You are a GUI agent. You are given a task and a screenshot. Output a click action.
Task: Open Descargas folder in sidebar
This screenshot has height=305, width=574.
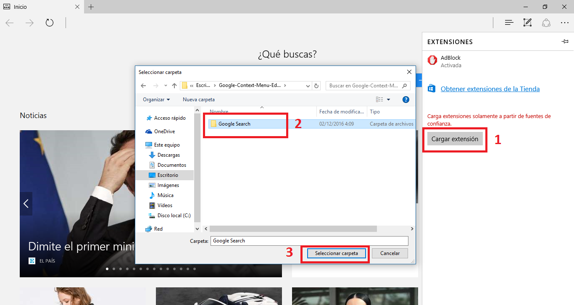[x=164, y=155]
